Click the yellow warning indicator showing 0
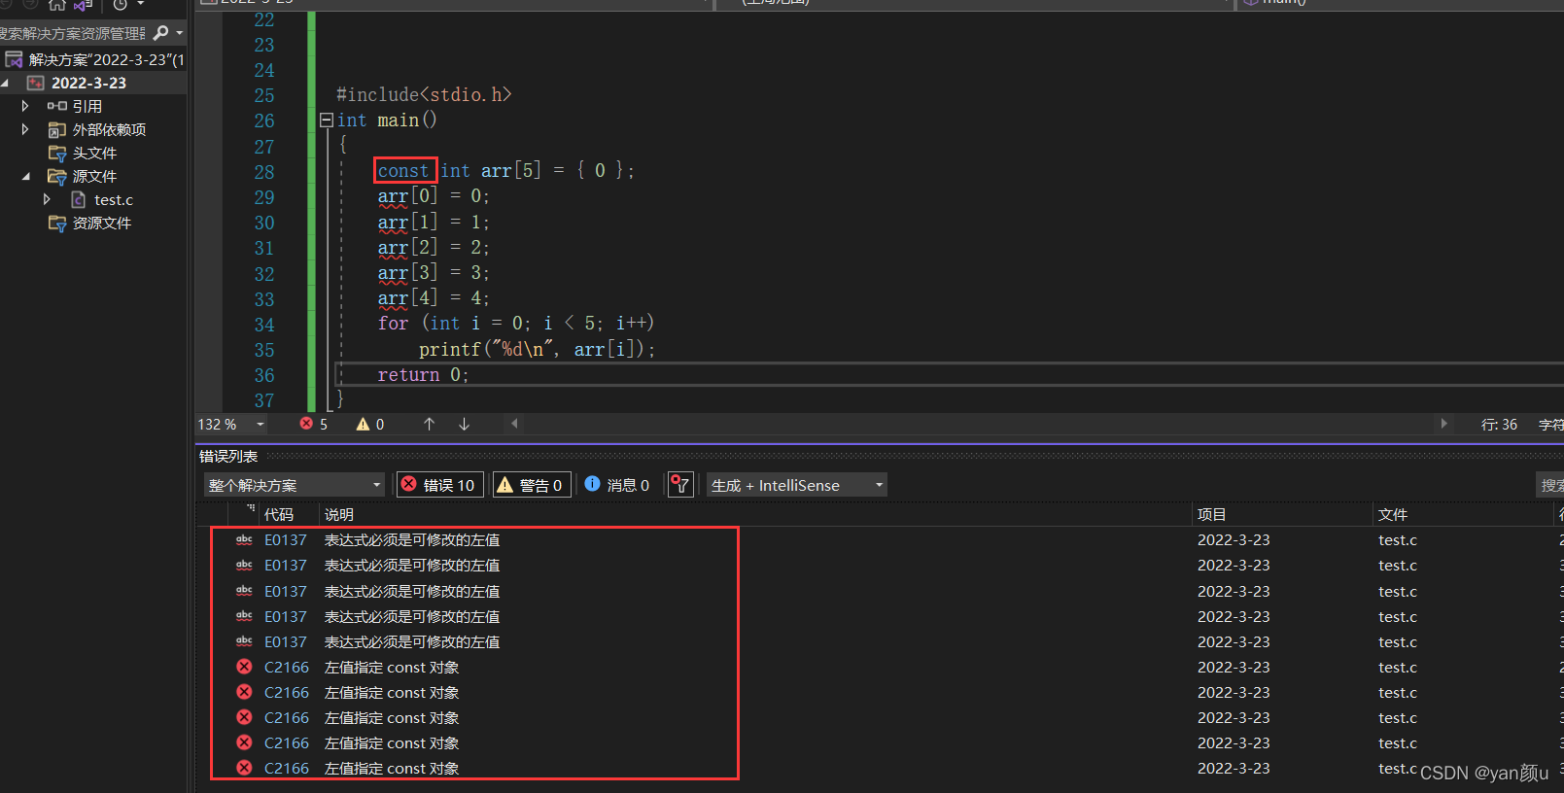This screenshot has height=793, width=1564. pyautogui.click(x=369, y=424)
